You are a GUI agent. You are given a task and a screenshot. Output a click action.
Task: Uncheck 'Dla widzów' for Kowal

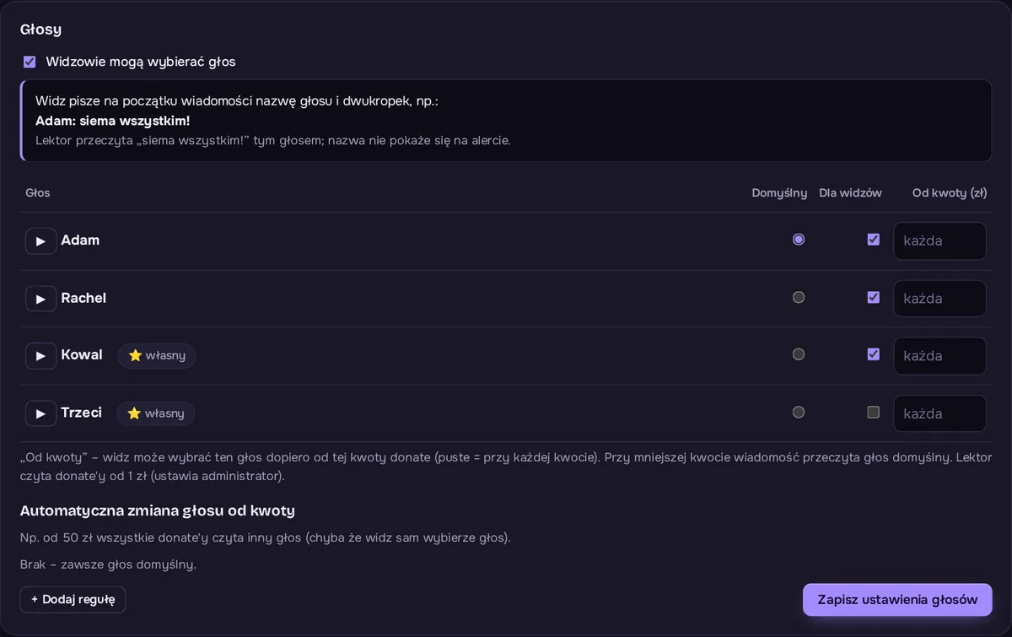tap(874, 354)
